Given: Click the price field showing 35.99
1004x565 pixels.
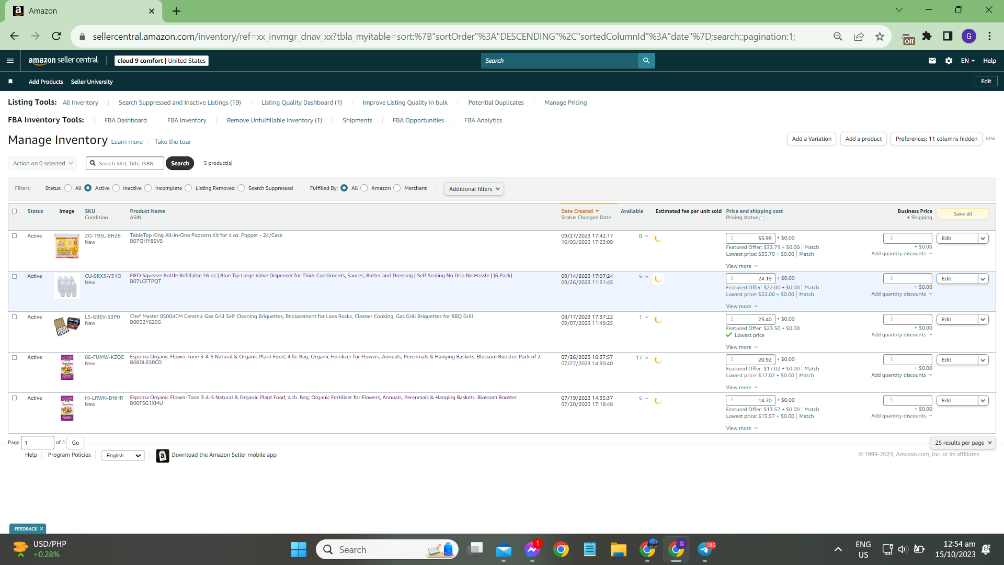Looking at the screenshot, I should (750, 239).
